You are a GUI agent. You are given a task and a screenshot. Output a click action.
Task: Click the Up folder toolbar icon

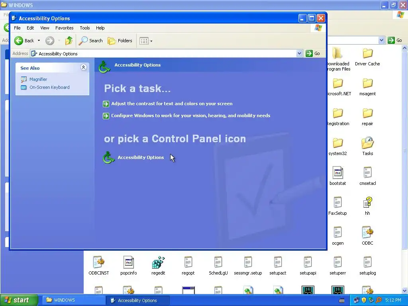(x=69, y=41)
